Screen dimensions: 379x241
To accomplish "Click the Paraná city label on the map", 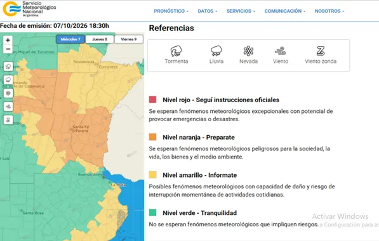I will tap(82, 131).
